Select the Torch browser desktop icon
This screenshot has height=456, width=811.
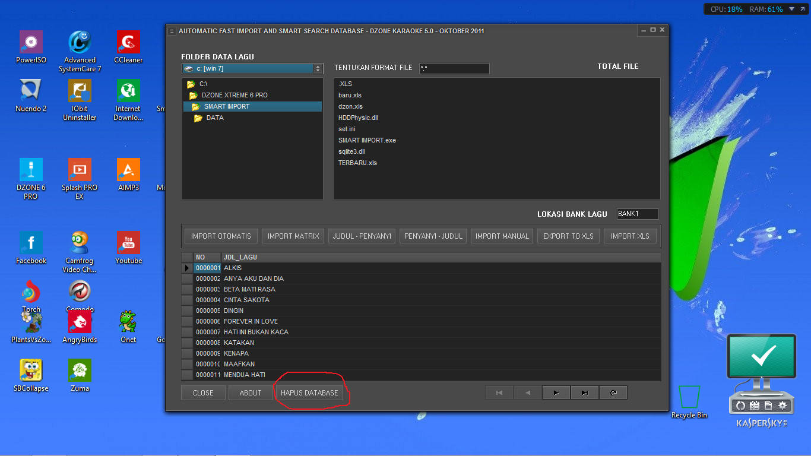(x=31, y=296)
